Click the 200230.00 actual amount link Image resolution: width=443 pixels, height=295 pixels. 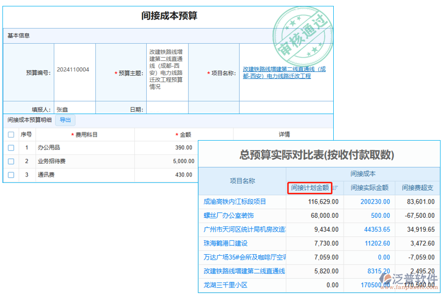pos(375,202)
